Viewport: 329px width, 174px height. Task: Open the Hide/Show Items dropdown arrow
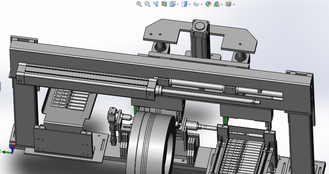tap(202, 4)
